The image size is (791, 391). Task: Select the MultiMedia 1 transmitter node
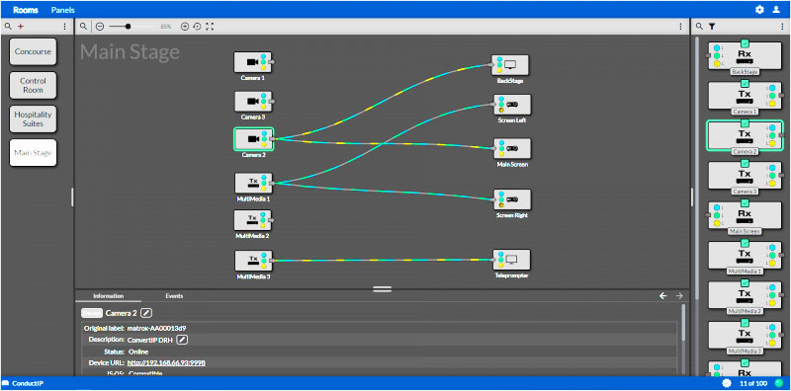pos(253,183)
